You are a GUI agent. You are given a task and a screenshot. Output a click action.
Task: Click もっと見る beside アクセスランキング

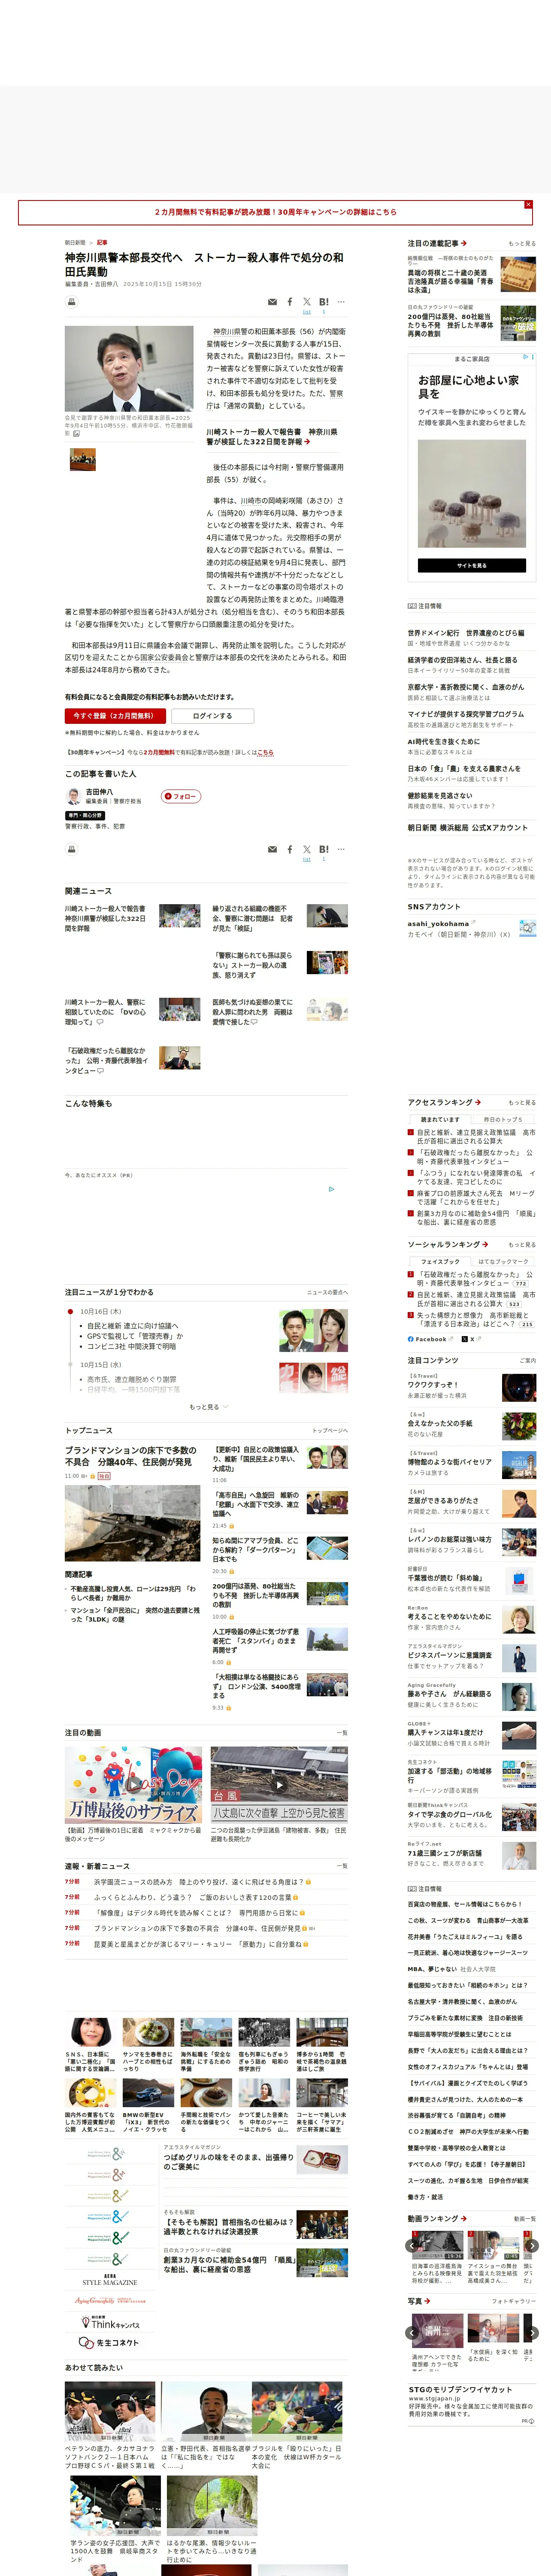pyautogui.click(x=521, y=1102)
